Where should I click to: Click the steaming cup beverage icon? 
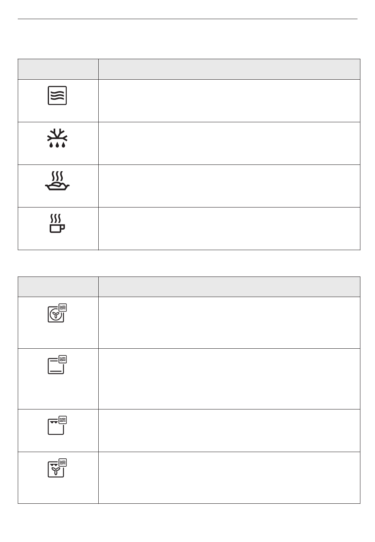(57, 224)
